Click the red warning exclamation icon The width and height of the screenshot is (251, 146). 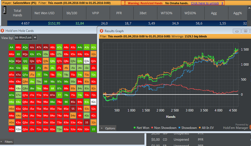(125, 3)
